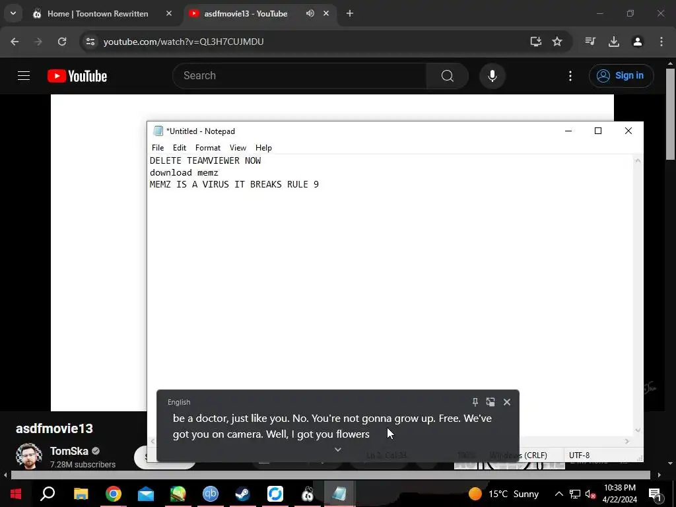The width and height of the screenshot is (676, 507).
Task: Switch to Notepad taskbar icon
Action: click(339, 494)
